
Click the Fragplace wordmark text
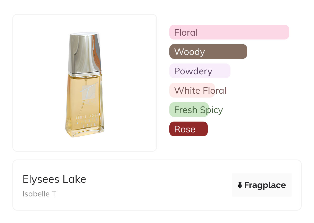tap(265, 185)
